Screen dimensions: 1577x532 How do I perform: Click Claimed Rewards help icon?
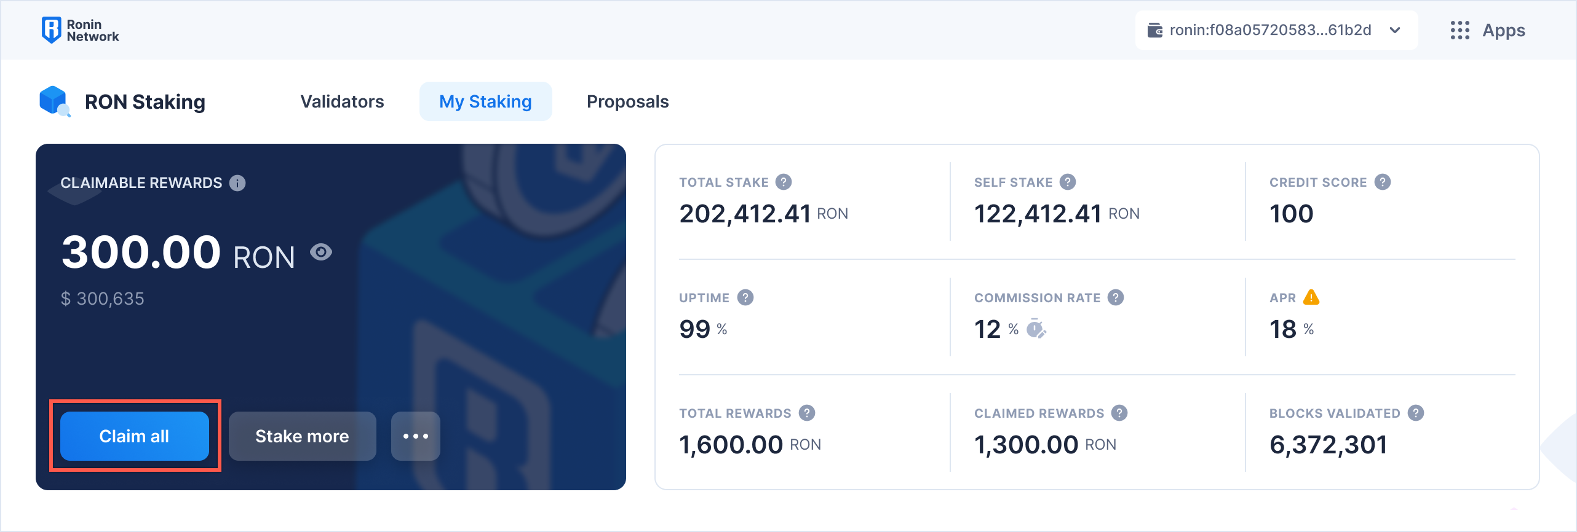[x=1119, y=413]
